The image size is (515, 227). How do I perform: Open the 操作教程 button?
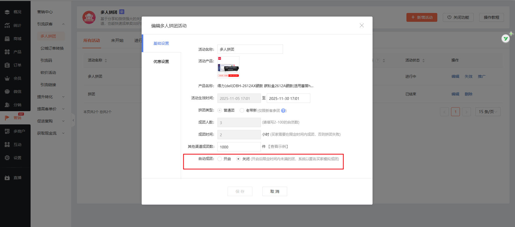click(x=492, y=17)
